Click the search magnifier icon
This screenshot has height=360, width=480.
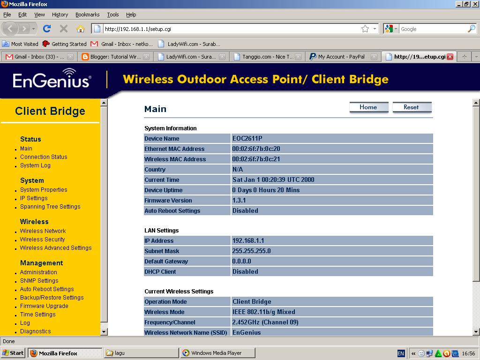(x=472, y=29)
